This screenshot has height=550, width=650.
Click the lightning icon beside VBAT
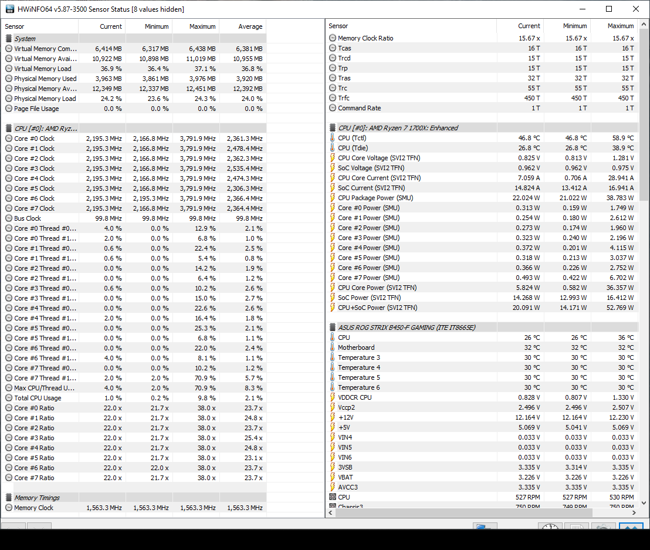pos(333,477)
